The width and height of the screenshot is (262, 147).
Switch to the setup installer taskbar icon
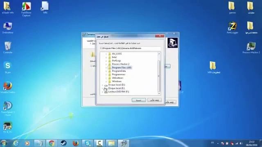coord(124,143)
